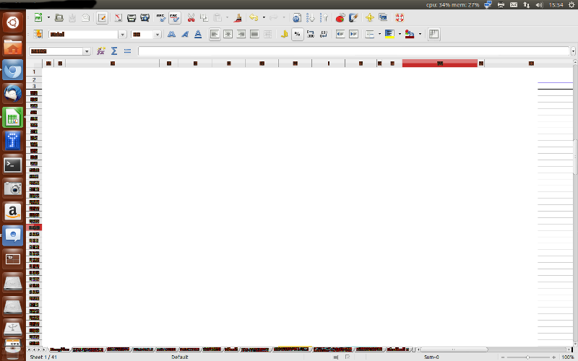Click the Cut scissors icon
Screen dimensions: 578x361
coord(191,17)
